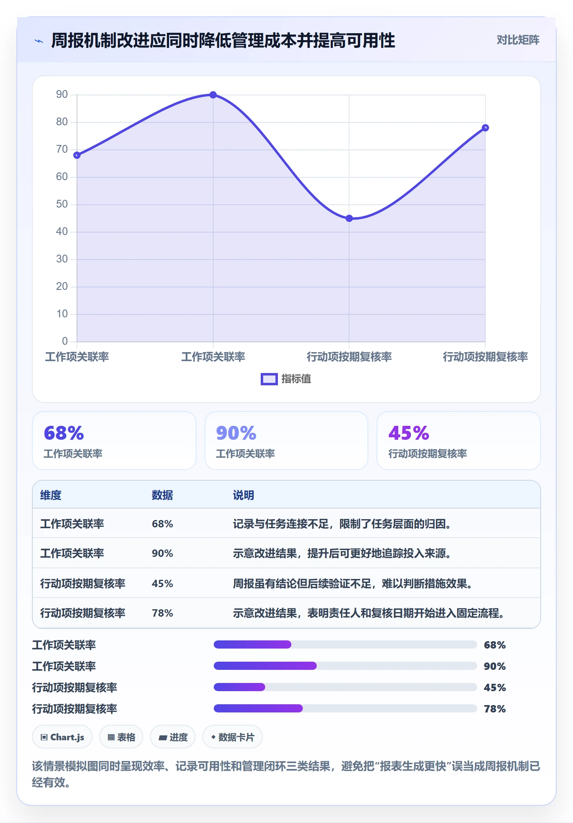Click the 数据 table column header
This screenshot has width=573, height=823.
162,495
